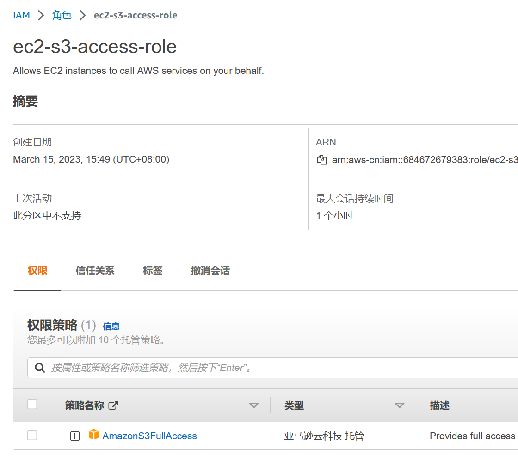The height and width of the screenshot is (466, 518).
Task: Tick the AmazonS3FullAccess row checkbox
Action: [x=32, y=436]
